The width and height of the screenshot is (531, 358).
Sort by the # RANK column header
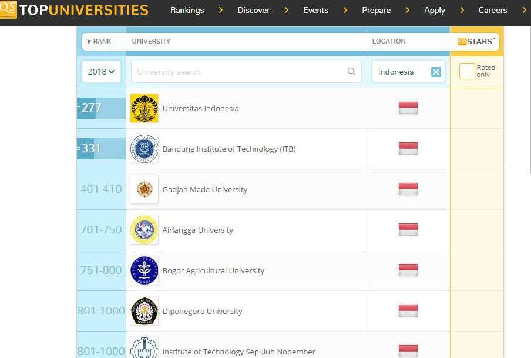(99, 41)
